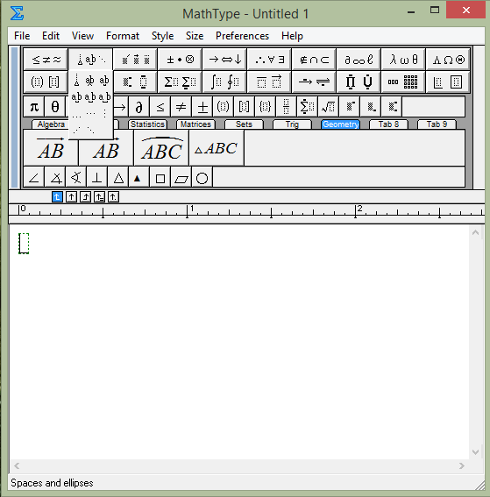Switch to the Trig tab
This screenshot has height=497, width=490.
(x=292, y=124)
